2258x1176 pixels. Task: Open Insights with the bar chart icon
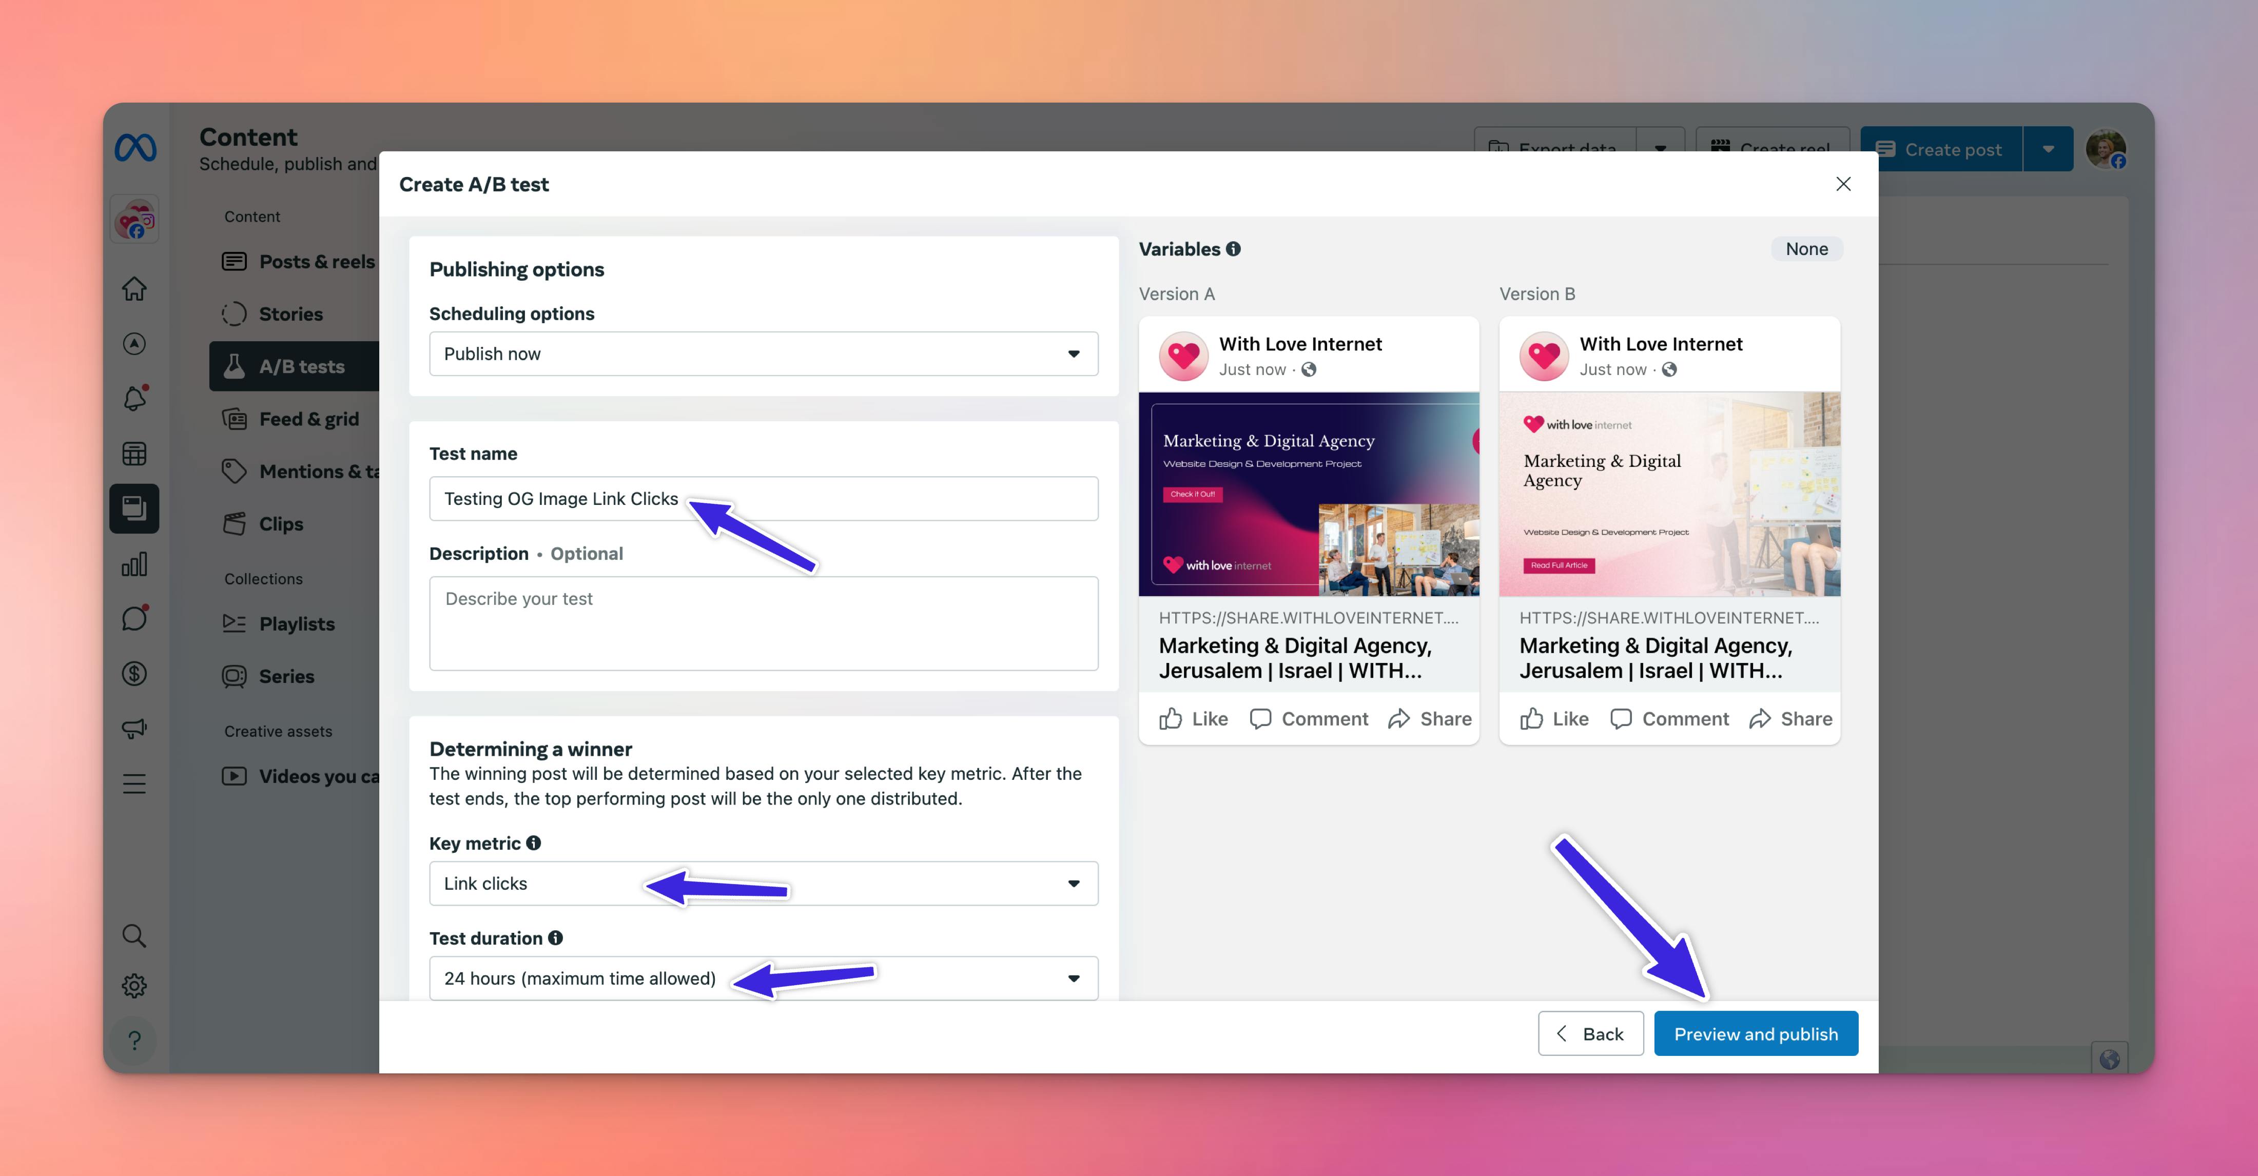[134, 563]
